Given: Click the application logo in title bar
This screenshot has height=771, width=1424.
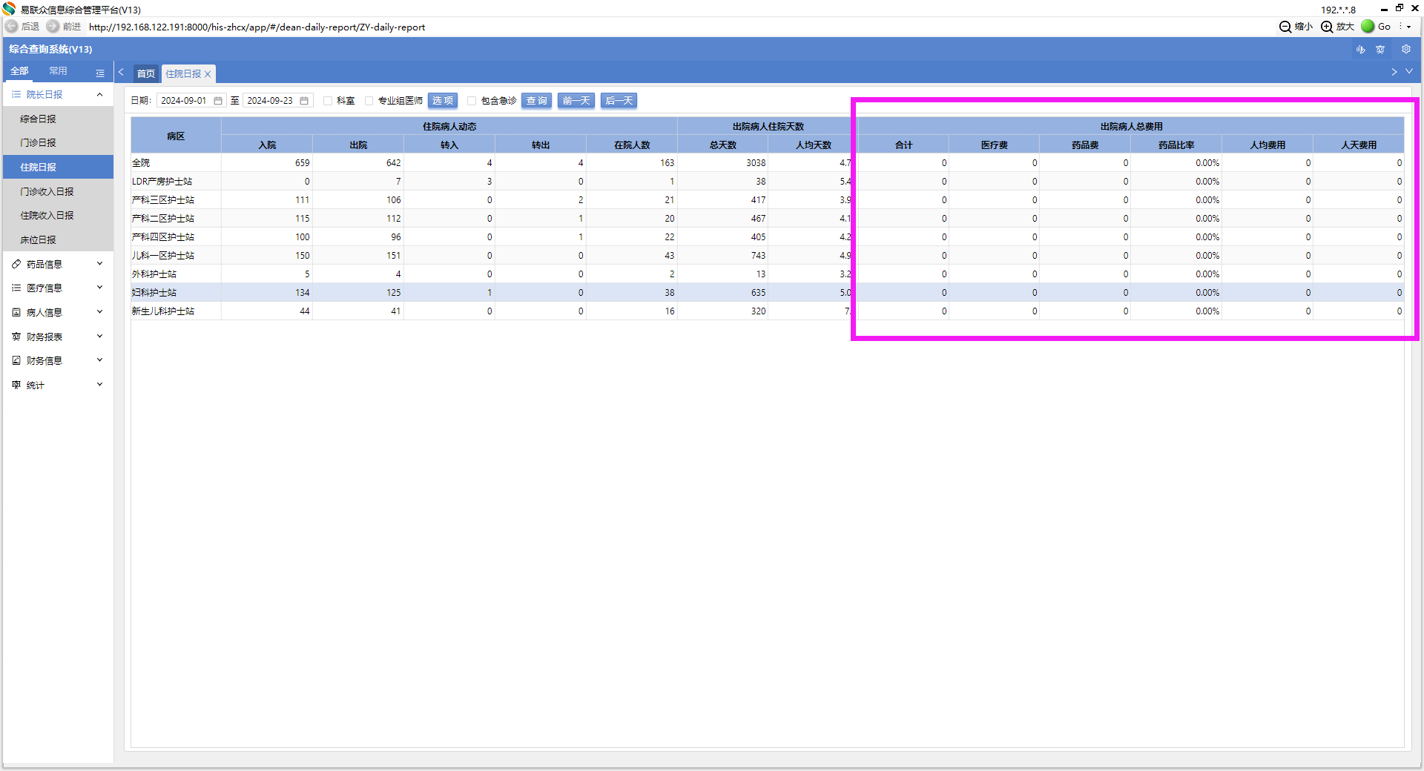Looking at the screenshot, I should (9, 9).
